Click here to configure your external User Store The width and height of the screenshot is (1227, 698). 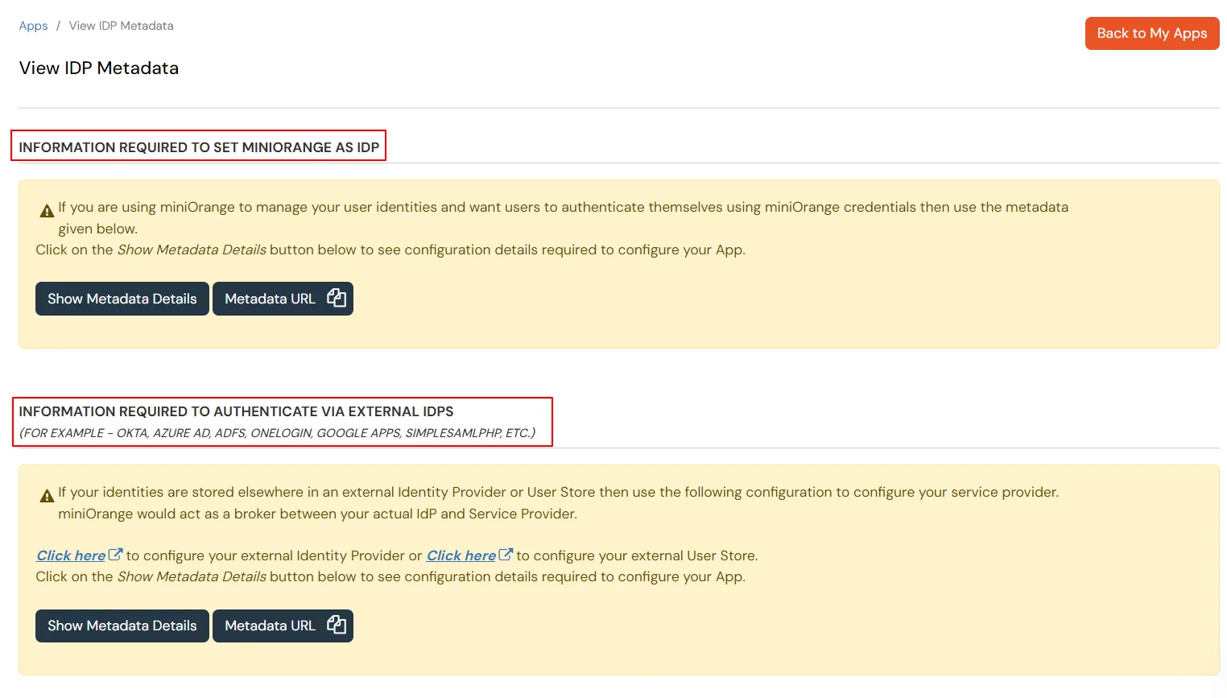pos(460,555)
